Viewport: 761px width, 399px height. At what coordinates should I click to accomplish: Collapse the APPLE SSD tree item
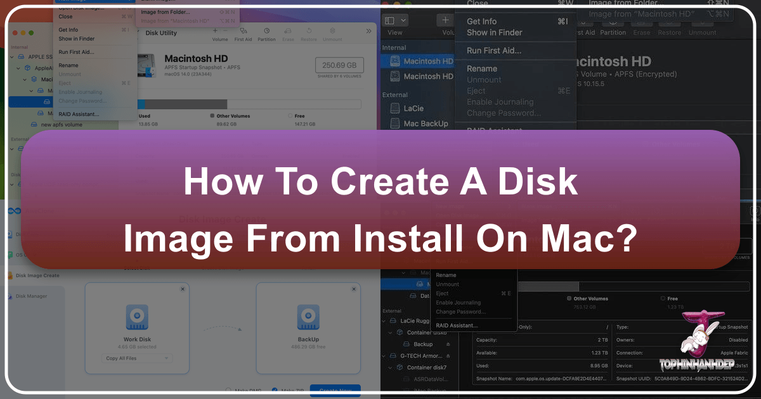click(x=13, y=56)
